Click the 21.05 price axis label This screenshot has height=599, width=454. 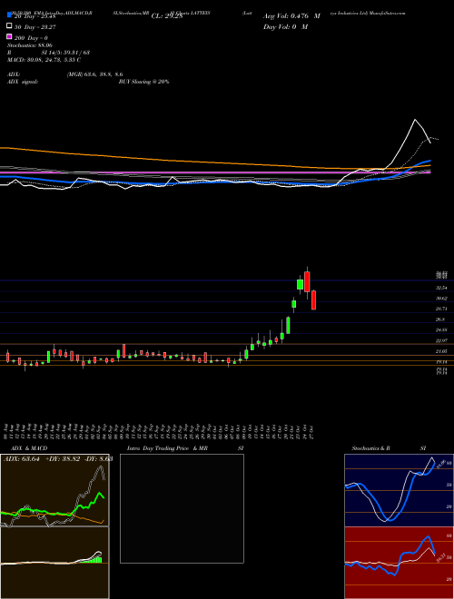(442, 350)
